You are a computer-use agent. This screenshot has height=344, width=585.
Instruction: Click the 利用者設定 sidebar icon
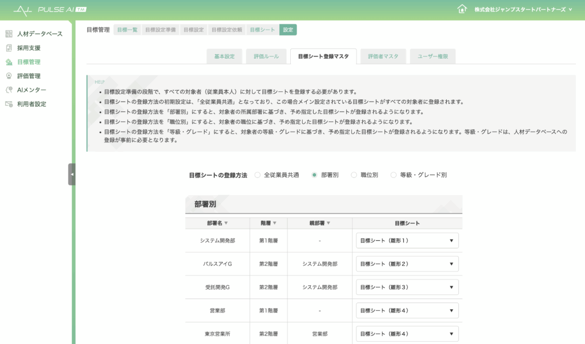click(x=9, y=104)
